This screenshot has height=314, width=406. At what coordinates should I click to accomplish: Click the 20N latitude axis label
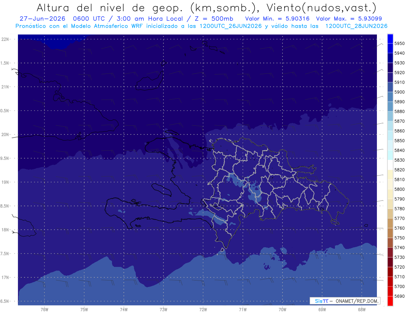pos(5,134)
